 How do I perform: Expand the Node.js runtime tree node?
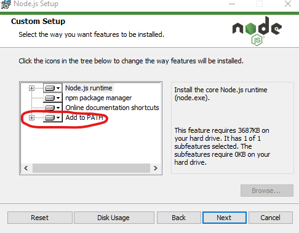point(31,89)
